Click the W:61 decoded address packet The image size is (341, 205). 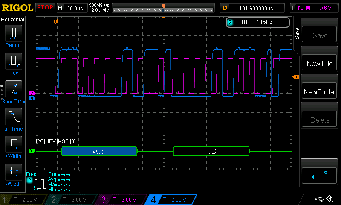(x=99, y=151)
